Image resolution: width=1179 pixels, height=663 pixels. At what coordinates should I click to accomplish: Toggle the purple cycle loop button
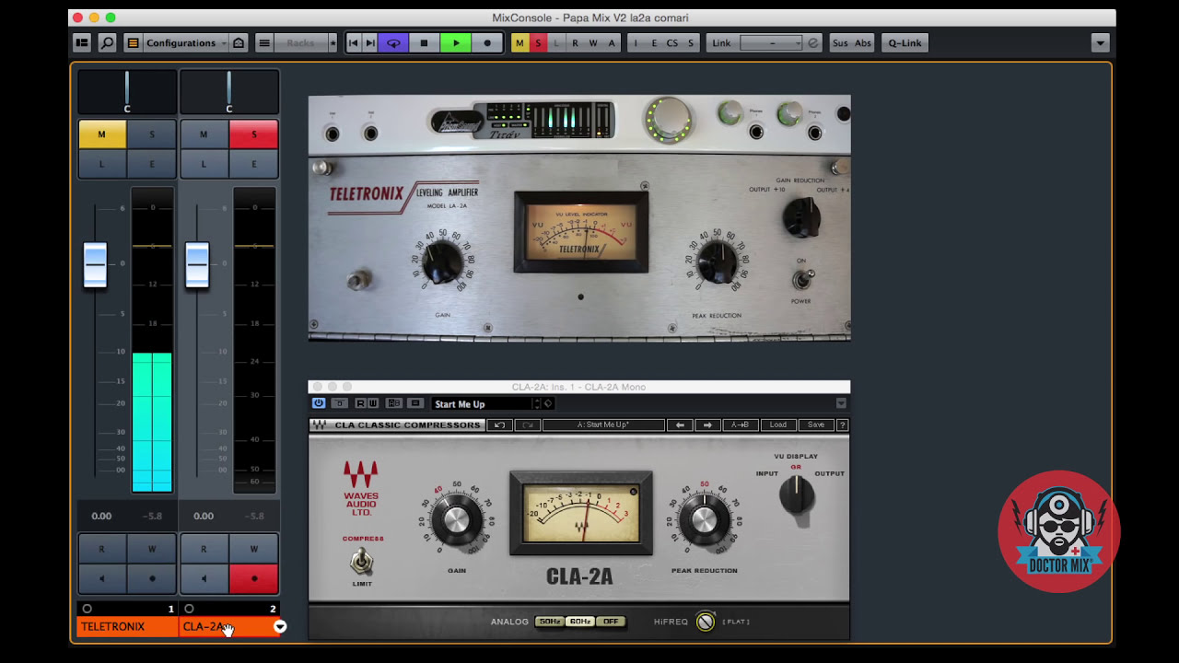(x=393, y=43)
